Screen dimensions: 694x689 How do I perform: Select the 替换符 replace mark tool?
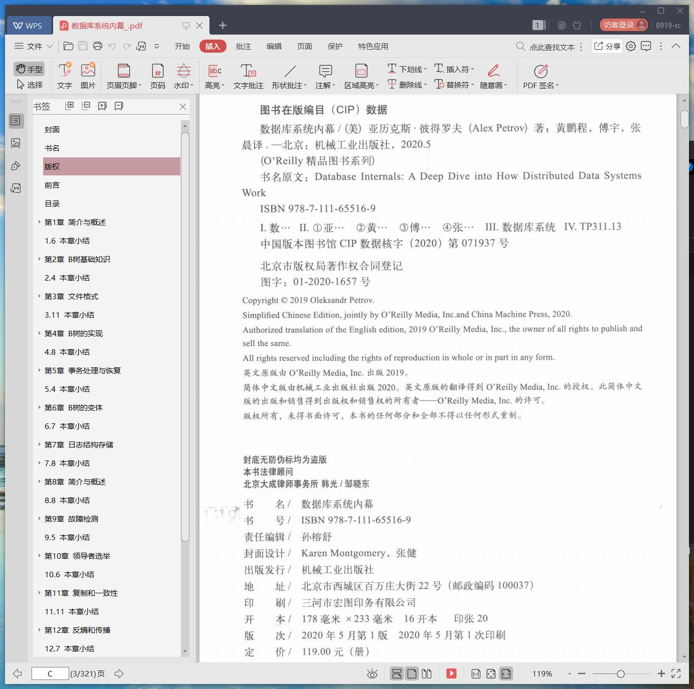click(x=454, y=85)
